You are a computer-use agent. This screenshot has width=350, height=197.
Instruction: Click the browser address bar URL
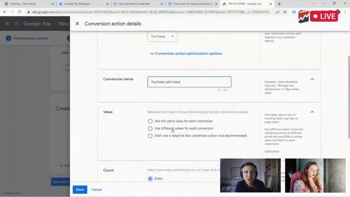pos(151,12)
